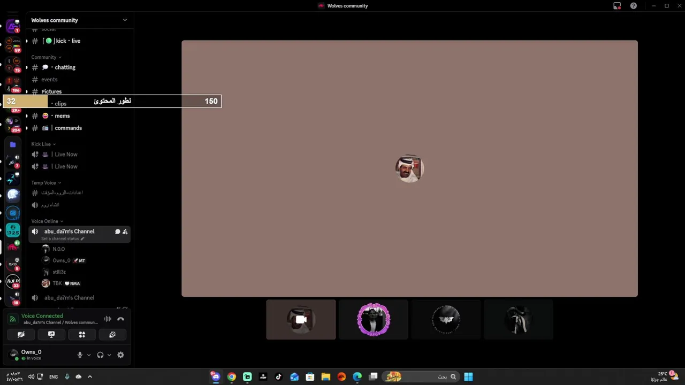Open the Inbox icon in the title bar
685x385 pixels.
tap(617, 6)
